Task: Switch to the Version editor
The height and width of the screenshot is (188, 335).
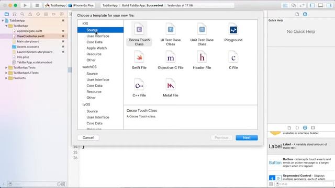Action: click(x=302, y=5)
